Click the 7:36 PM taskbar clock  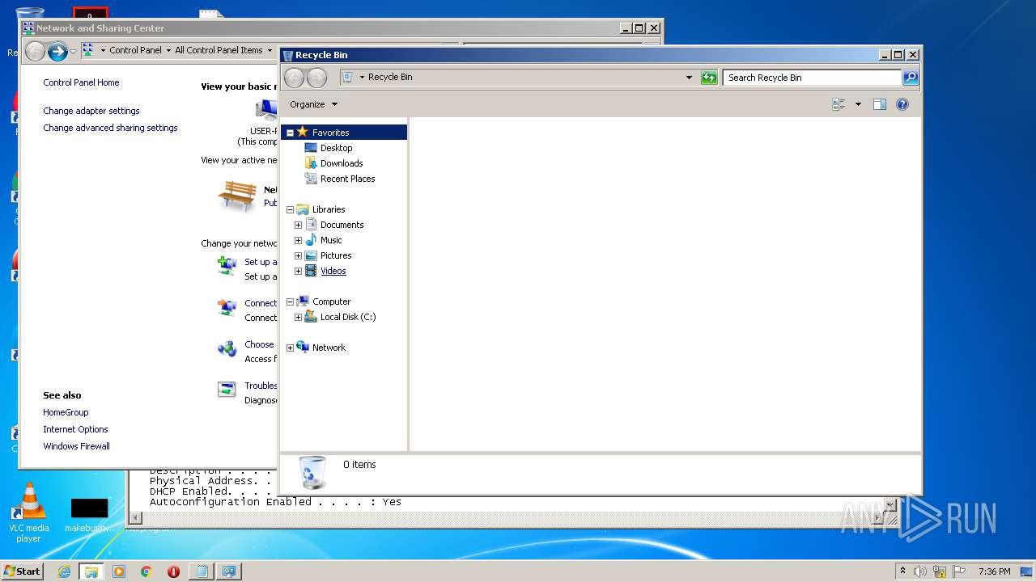click(x=994, y=571)
